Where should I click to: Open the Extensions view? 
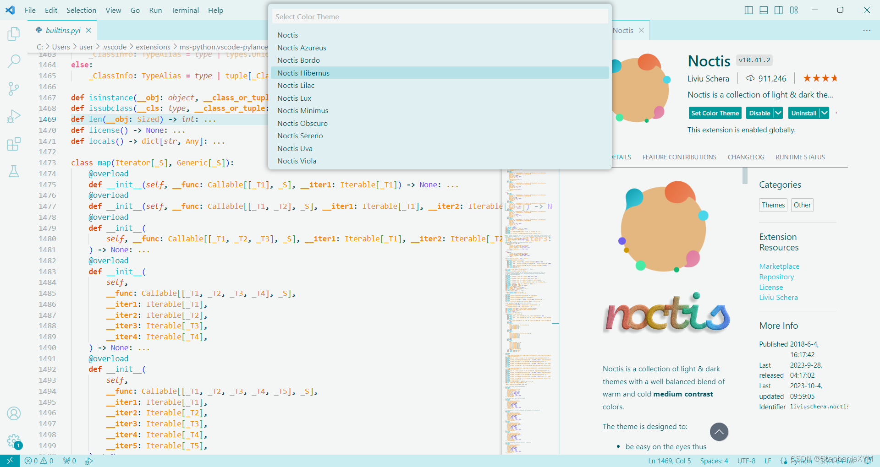(14, 144)
